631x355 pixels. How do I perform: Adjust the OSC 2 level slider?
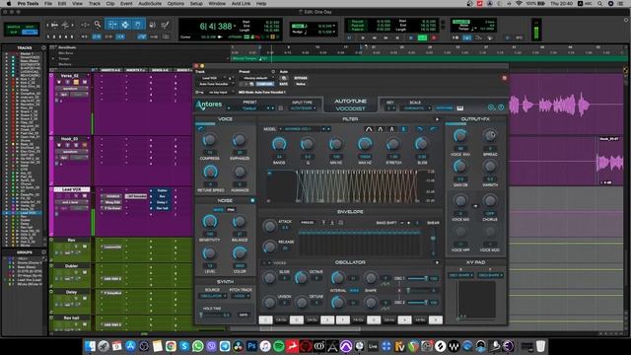(418, 303)
